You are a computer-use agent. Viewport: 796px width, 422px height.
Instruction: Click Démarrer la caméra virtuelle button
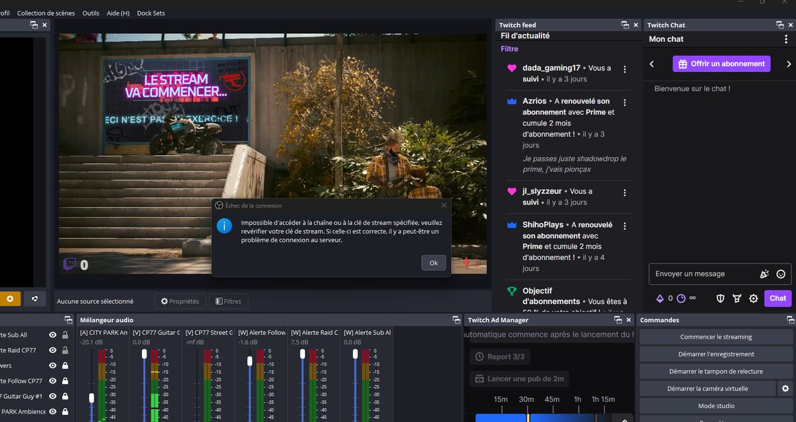(708, 389)
